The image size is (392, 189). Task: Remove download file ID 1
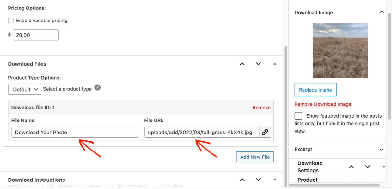pos(261,107)
